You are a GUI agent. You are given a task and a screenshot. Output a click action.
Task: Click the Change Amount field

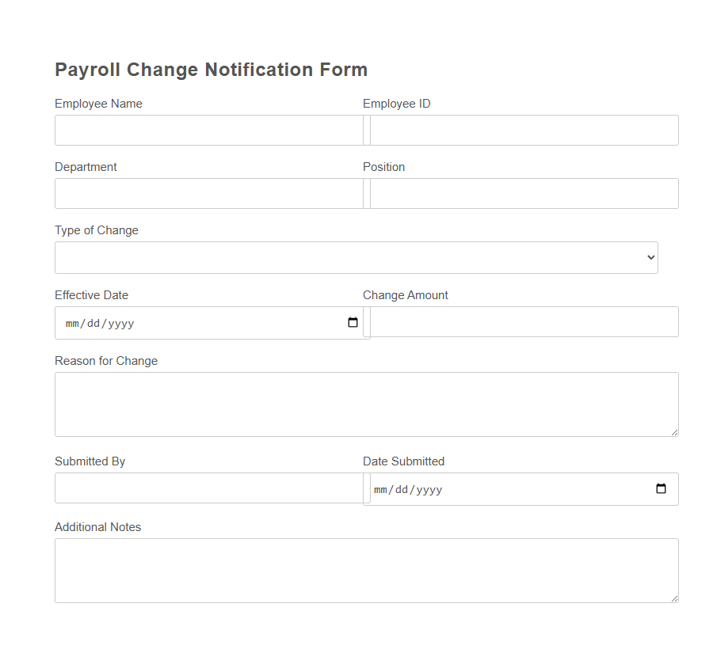pos(523,322)
